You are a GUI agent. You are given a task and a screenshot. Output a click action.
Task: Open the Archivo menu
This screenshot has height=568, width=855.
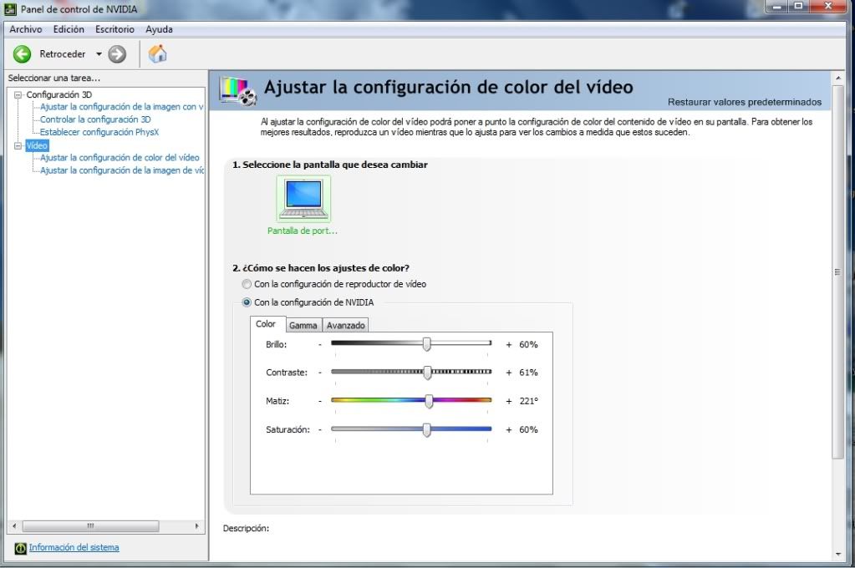tap(26, 29)
